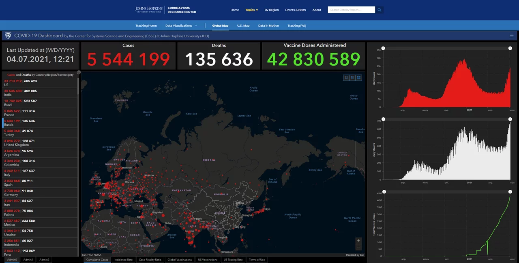Click left range handle of Total Vaccine Doses chart
The image size is (519, 263).
[384, 192]
